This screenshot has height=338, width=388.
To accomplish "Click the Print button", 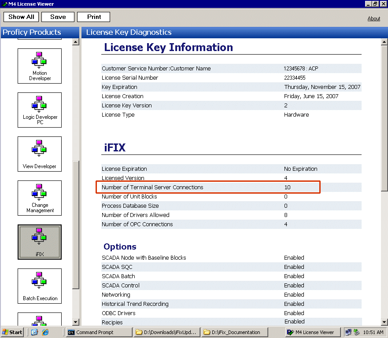I will coord(93,17).
